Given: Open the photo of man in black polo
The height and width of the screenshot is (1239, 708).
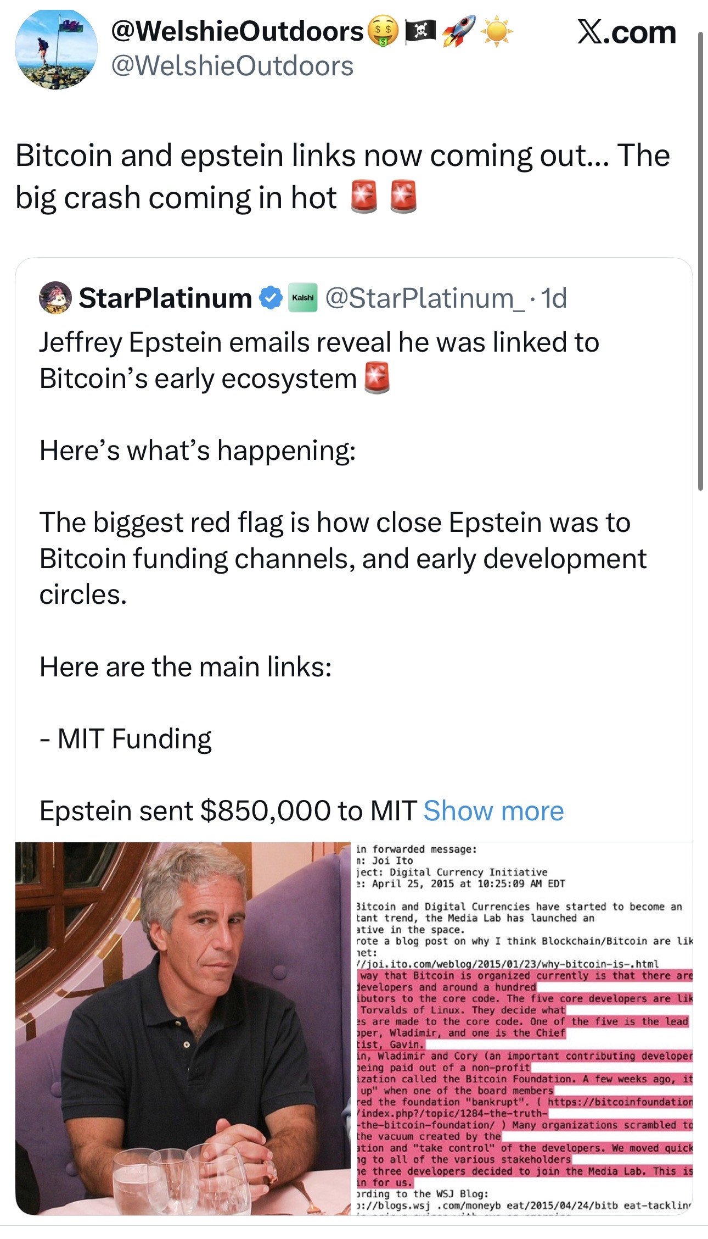Looking at the screenshot, I should click(183, 1028).
